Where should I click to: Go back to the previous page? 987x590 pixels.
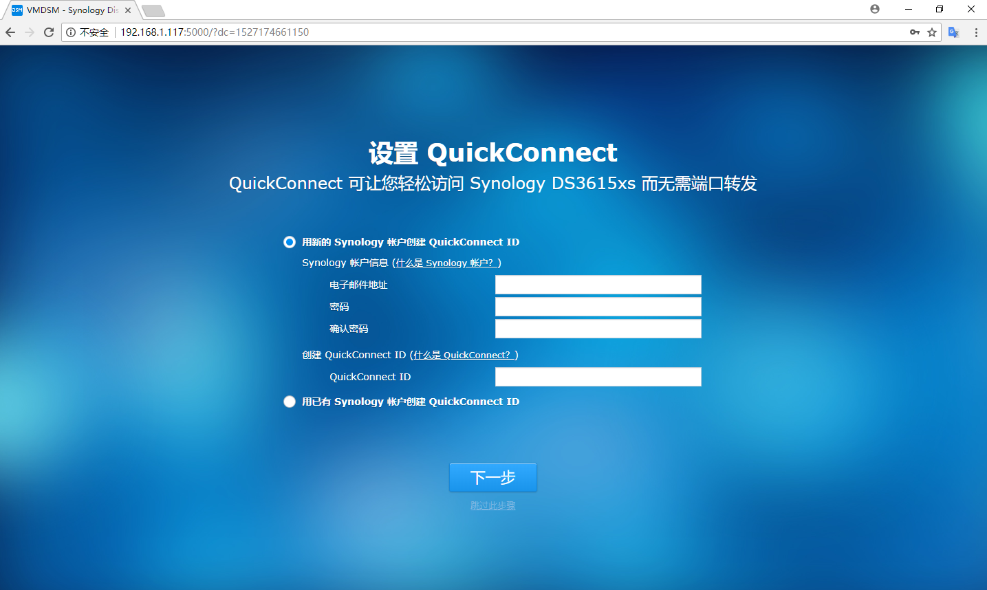[10, 32]
